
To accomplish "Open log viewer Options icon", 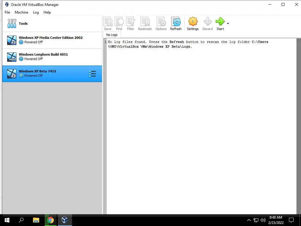I will [161, 24].
